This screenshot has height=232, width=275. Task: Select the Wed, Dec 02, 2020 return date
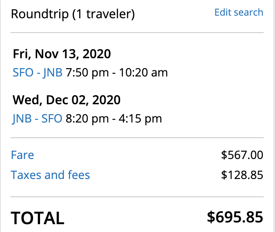coord(66,100)
